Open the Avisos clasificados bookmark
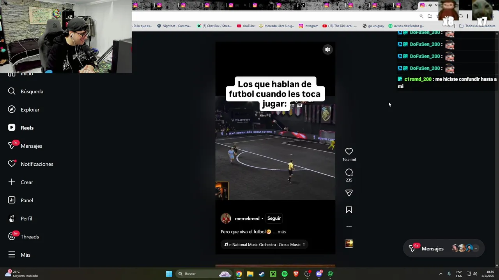Screen dimensions: 499x280 [x=406, y=26]
